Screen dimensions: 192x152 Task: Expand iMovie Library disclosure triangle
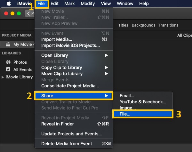[3, 77]
